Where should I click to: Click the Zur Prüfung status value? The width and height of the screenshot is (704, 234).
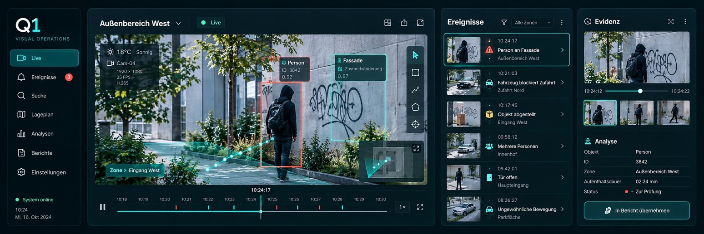click(x=648, y=191)
